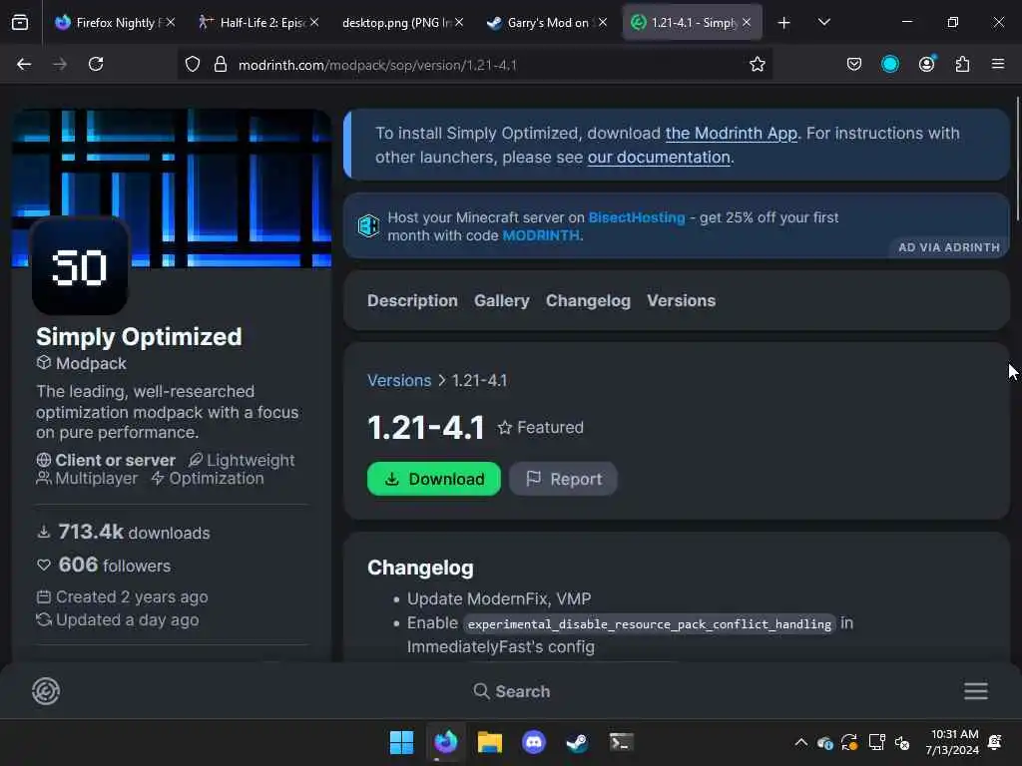Viewport: 1022px width, 766px height.
Task: Save page to Pocket
Action: (x=854, y=65)
